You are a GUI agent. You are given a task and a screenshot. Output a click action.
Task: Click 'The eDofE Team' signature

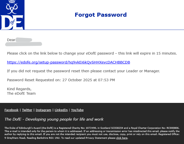21,93
